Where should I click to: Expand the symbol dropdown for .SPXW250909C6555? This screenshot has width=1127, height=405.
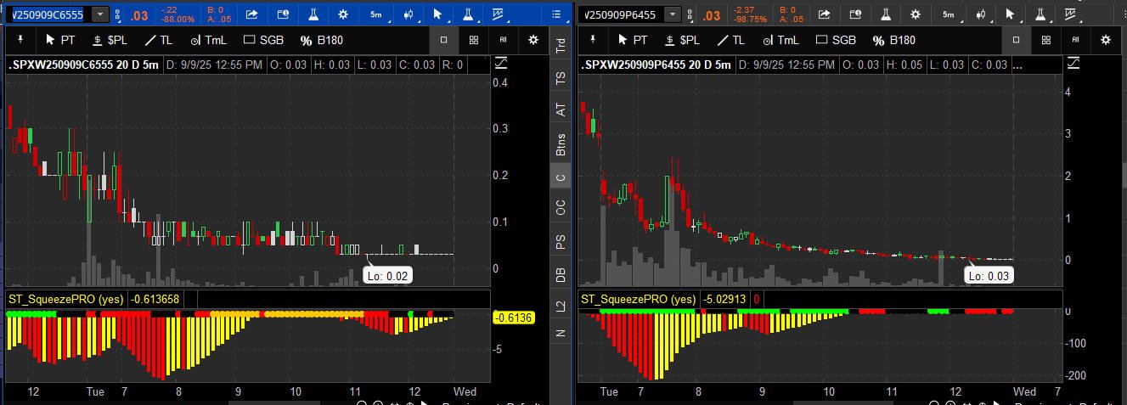tap(100, 14)
